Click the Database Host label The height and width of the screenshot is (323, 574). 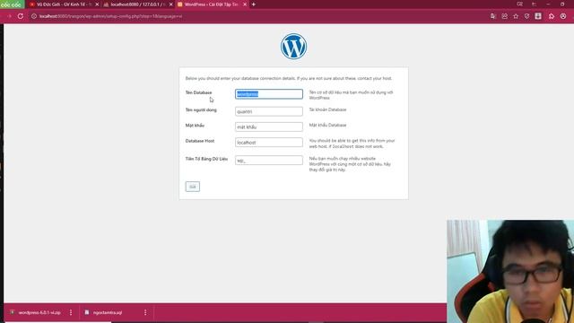pyautogui.click(x=200, y=141)
